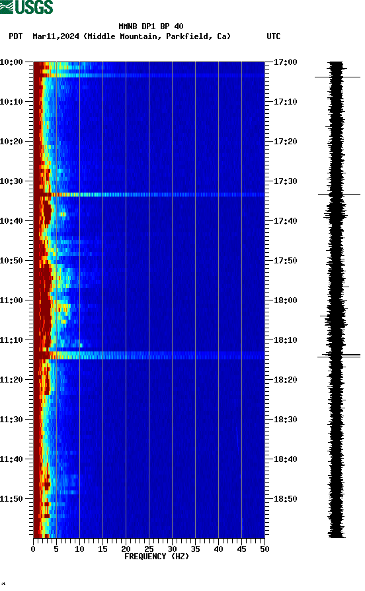Image resolution: width=365 pixels, height=591 pixels.
Task: Click the '5' frequency axis tick label
Action: (56, 549)
